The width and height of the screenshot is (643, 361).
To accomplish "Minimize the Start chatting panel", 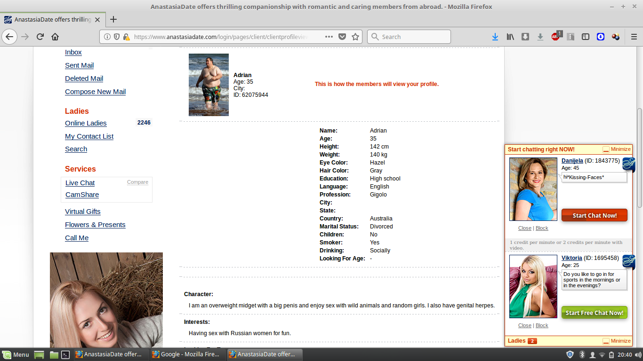I will 617,149.
